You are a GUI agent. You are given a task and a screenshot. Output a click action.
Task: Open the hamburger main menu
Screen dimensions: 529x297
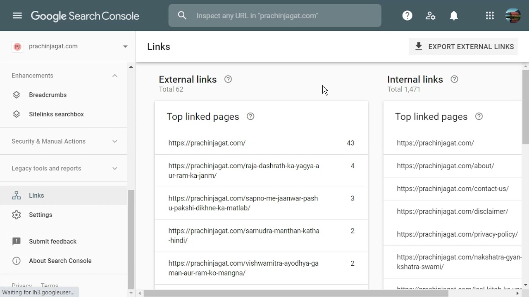click(x=17, y=16)
